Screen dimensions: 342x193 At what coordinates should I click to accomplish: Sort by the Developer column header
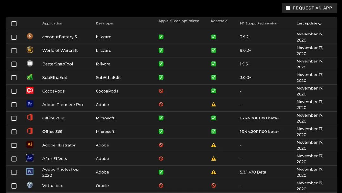point(104,23)
